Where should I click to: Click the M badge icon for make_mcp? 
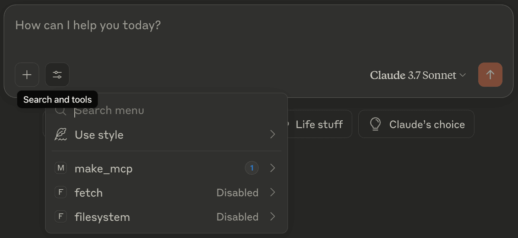click(x=61, y=168)
